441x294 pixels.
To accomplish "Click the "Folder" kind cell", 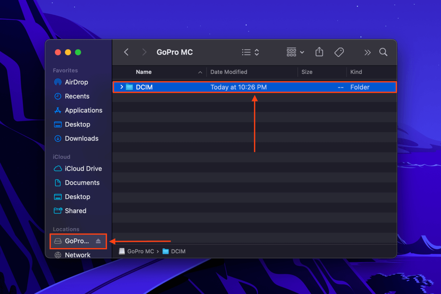I will point(360,87).
